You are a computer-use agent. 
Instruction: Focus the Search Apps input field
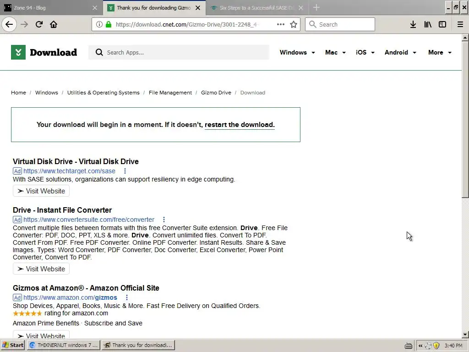click(x=179, y=52)
